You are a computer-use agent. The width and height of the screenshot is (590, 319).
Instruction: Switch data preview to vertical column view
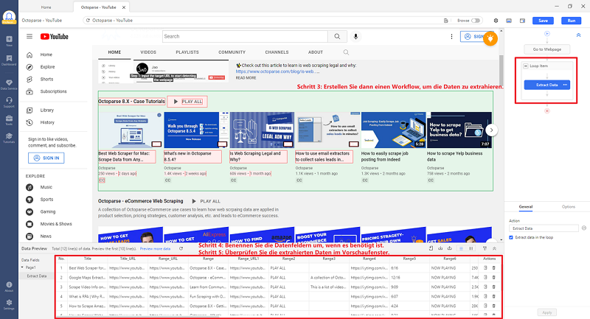tap(471, 248)
